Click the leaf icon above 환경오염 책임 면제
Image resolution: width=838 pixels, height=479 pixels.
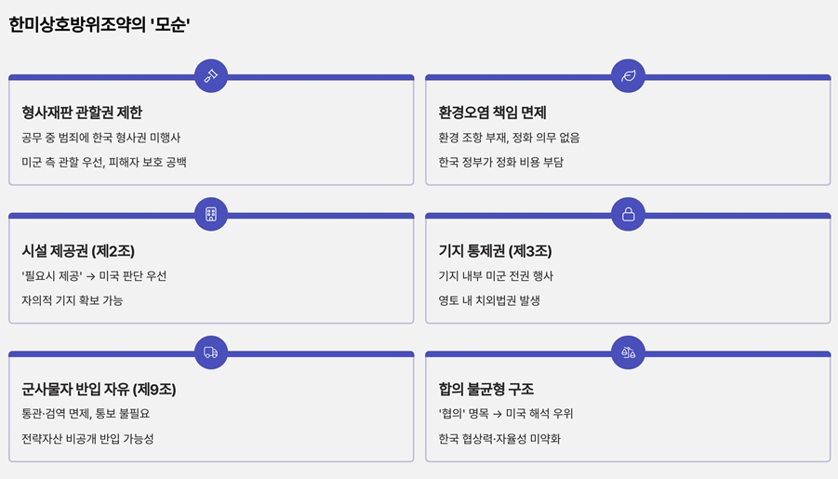click(x=628, y=76)
